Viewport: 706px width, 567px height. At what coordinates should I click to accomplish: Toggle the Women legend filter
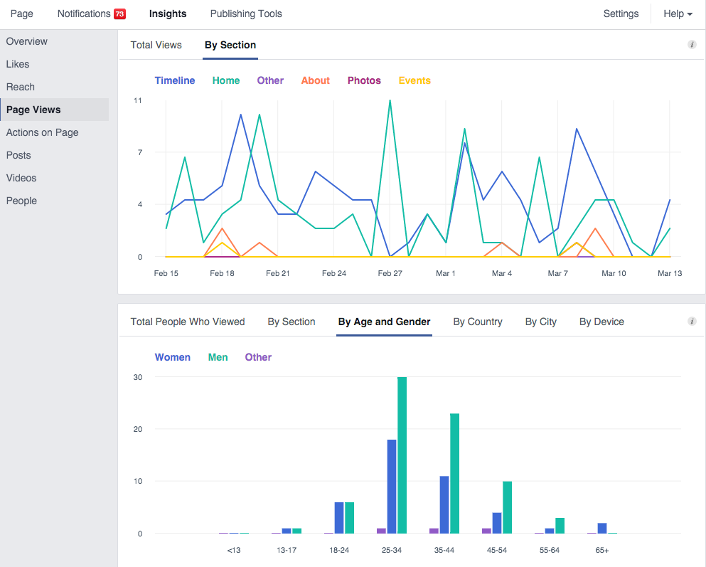pyautogui.click(x=173, y=357)
